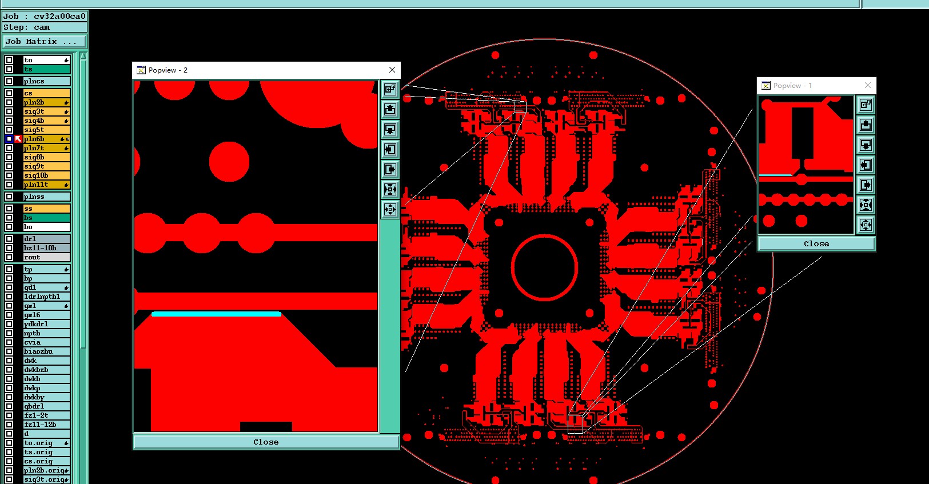Zoom out using Popview 2 outward-arrows icon

point(390,209)
